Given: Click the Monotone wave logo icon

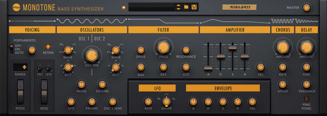Looking at the screenshot, I should [x=16, y=7].
